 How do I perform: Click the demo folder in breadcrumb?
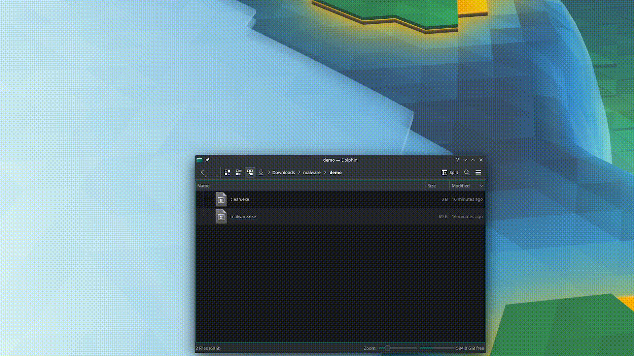point(335,172)
